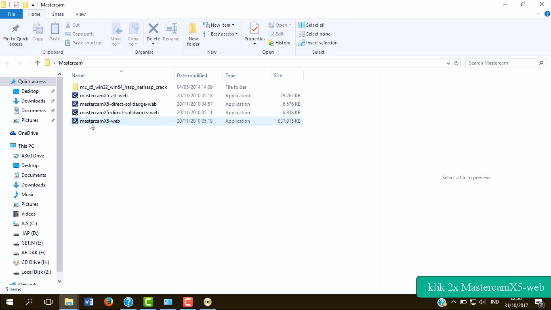Expand the New item dropdown
551x310 pixels.
pyautogui.click(x=219, y=25)
